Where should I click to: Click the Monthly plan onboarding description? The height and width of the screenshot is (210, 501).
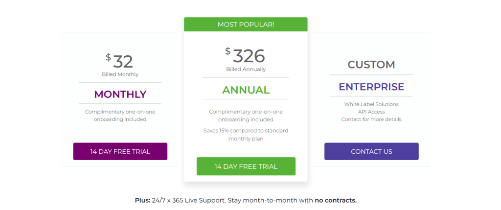tap(120, 116)
